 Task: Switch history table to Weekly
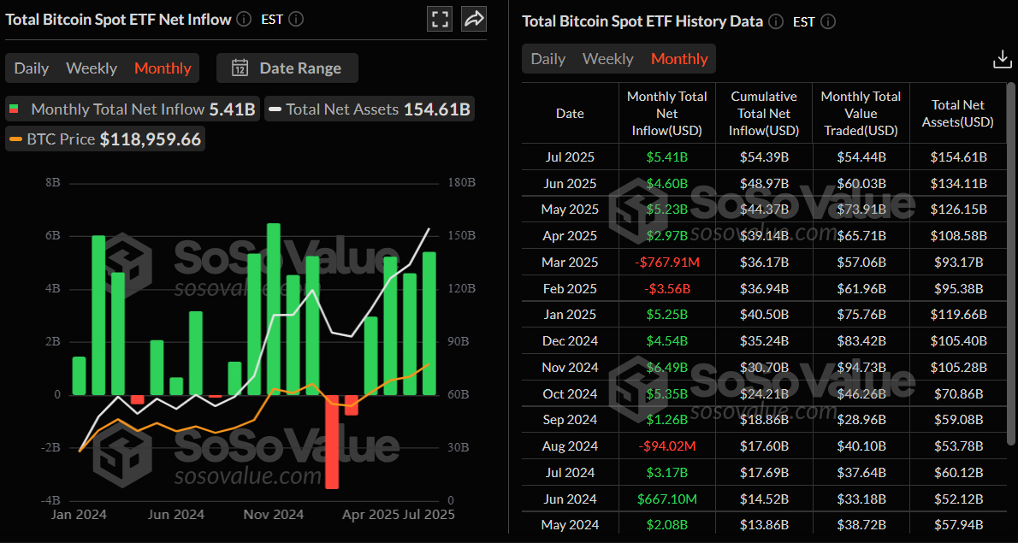click(607, 59)
